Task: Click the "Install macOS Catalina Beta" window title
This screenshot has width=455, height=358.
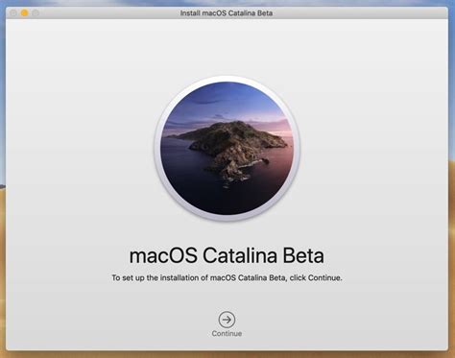Action: pos(227,13)
